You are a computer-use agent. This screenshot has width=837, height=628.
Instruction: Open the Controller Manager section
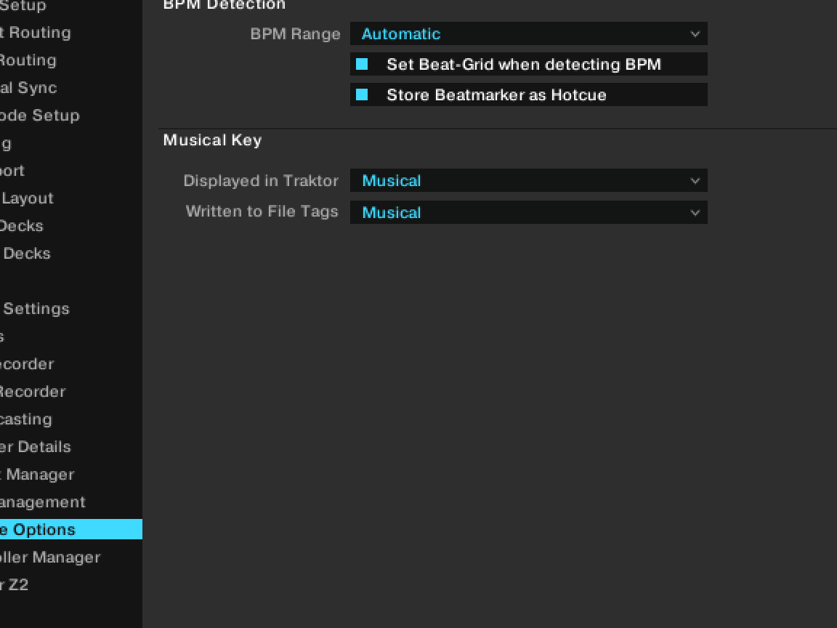coord(49,557)
